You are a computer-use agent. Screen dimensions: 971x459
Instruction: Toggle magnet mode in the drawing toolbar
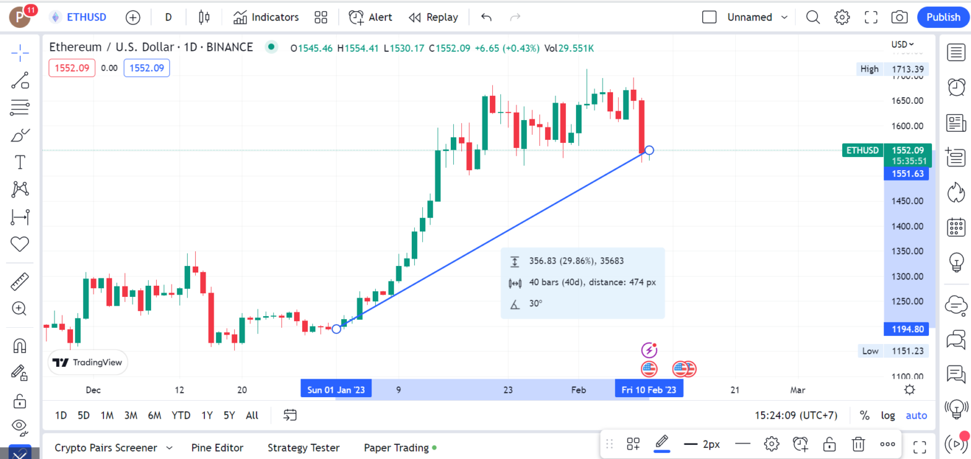click(x=20, y=345)
